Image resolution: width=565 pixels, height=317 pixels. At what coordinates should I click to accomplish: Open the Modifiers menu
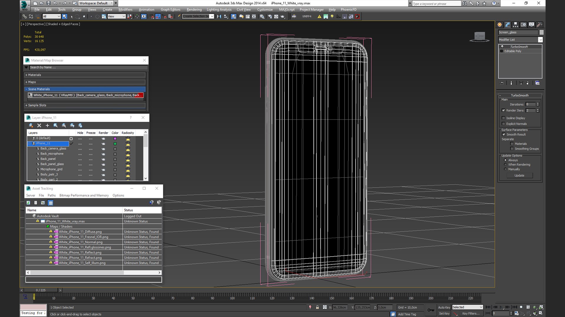[x=125, y=10]
